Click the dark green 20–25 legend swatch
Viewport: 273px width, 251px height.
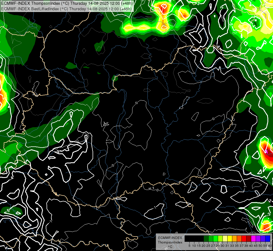[x=206, y=238]
